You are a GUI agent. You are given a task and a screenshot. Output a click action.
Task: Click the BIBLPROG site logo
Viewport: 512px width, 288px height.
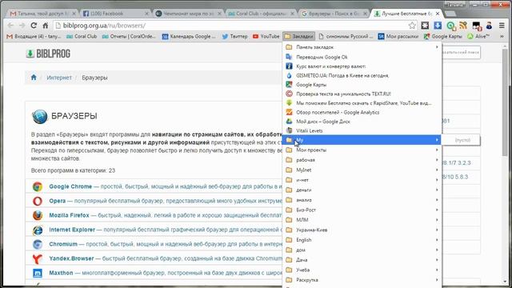[48, 54]
